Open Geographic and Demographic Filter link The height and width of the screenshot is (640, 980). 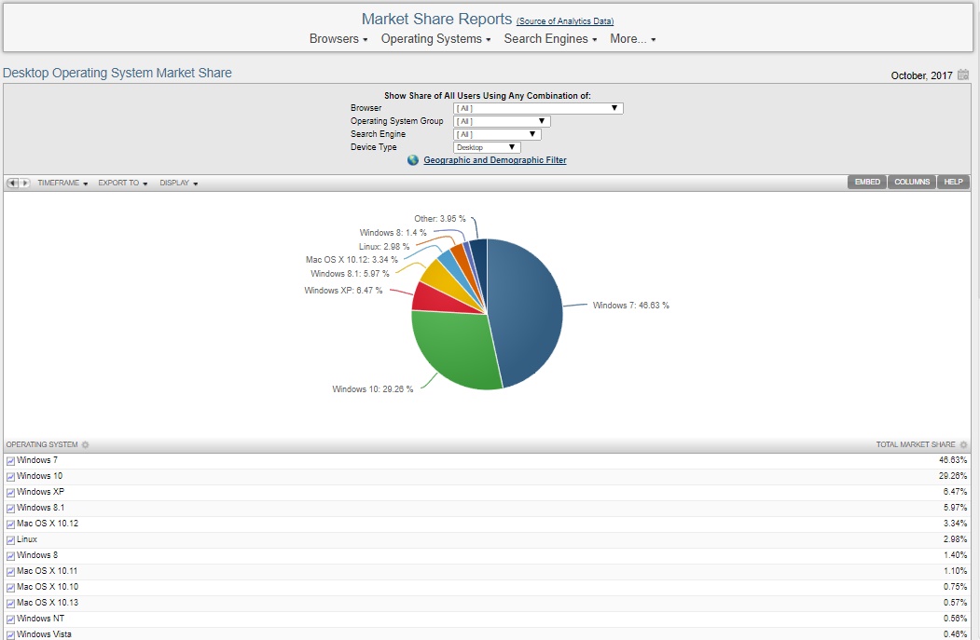495,160
